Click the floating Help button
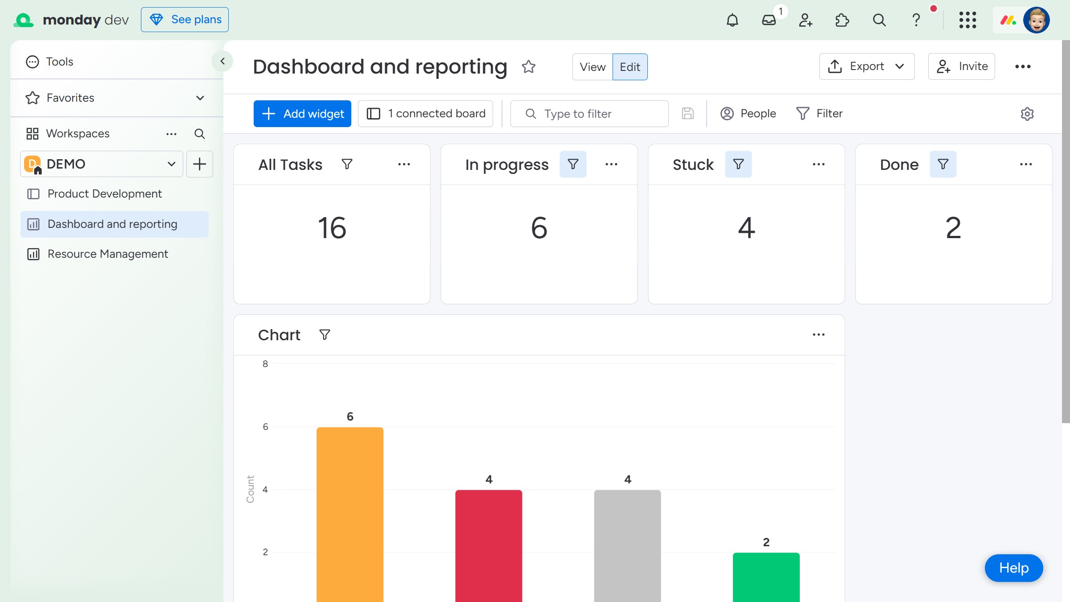 tap(1014, 568)
